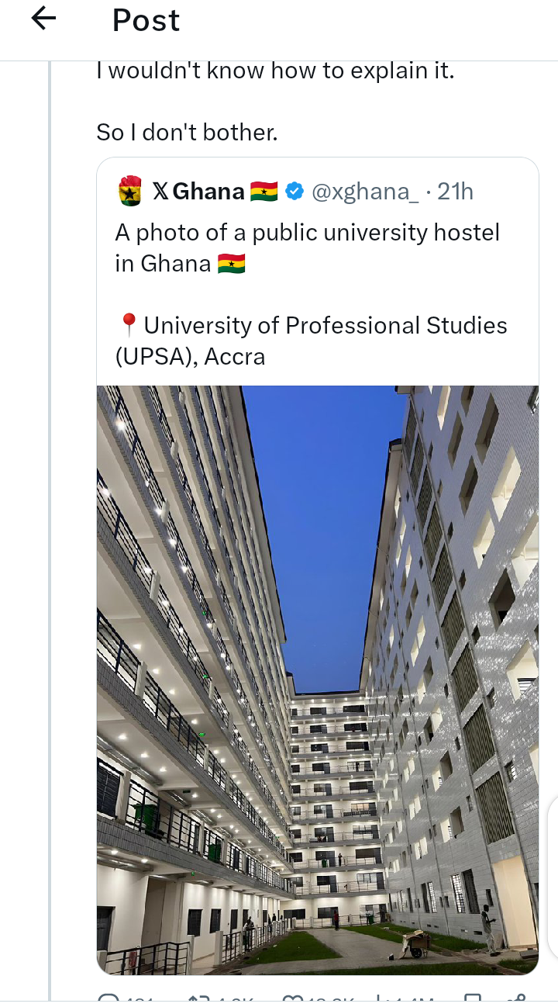Image resolution: width=558 pixels, height=1007 pixels.
Task: Tap the back arrow icon
Action: coord(43,19)
